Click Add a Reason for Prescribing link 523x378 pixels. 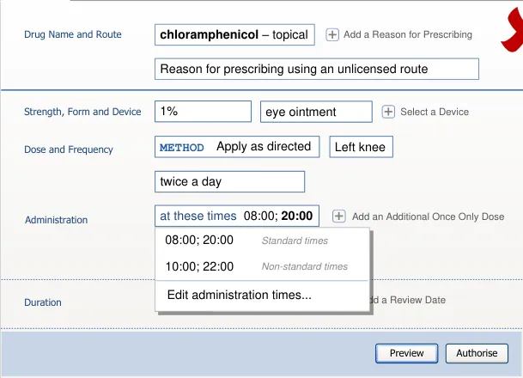click(408, 35)
